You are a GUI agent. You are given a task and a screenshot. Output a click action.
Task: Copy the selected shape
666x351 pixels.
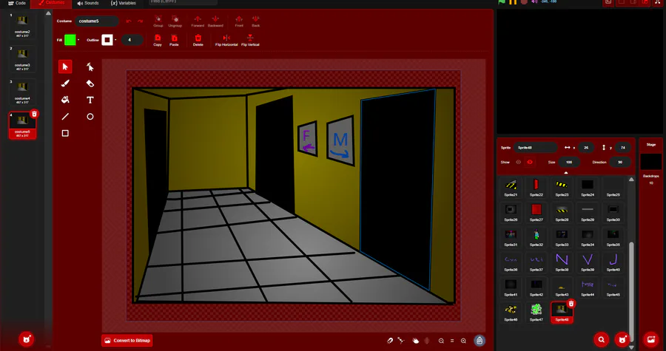(158, 40)
